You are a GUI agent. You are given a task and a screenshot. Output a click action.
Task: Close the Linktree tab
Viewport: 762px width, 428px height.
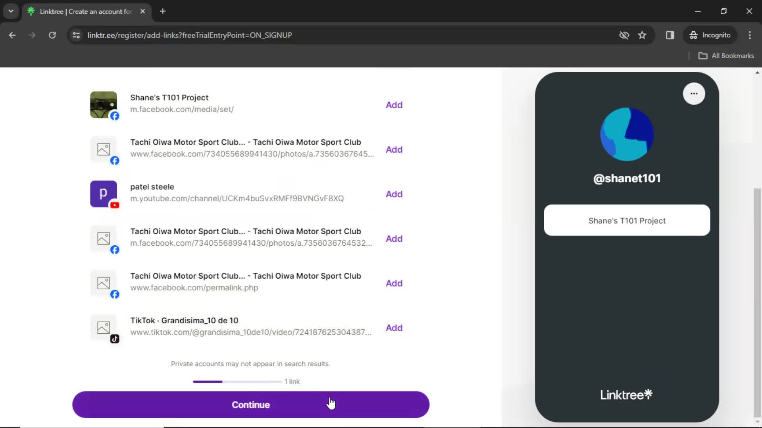pyautogui.click(x=142, y=11)
